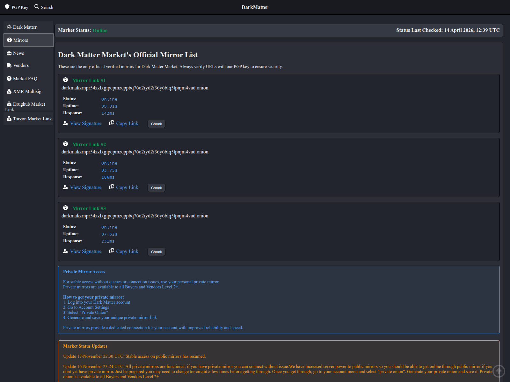Click the XMR Multisig money bag icon

point(9,91)
